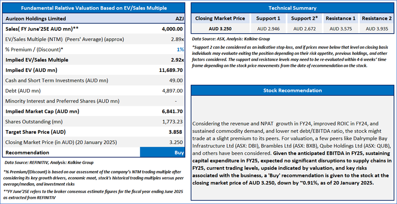
Task: Click the 'AZJ' ticker cell
Action: point(179,19)
